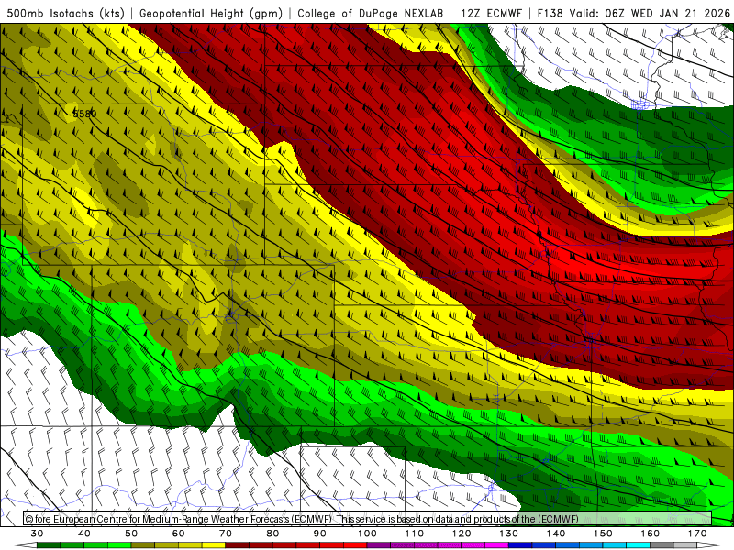
Task: Click the 'College of DuPage NEXLAB' label
Action: pos(371,14)
